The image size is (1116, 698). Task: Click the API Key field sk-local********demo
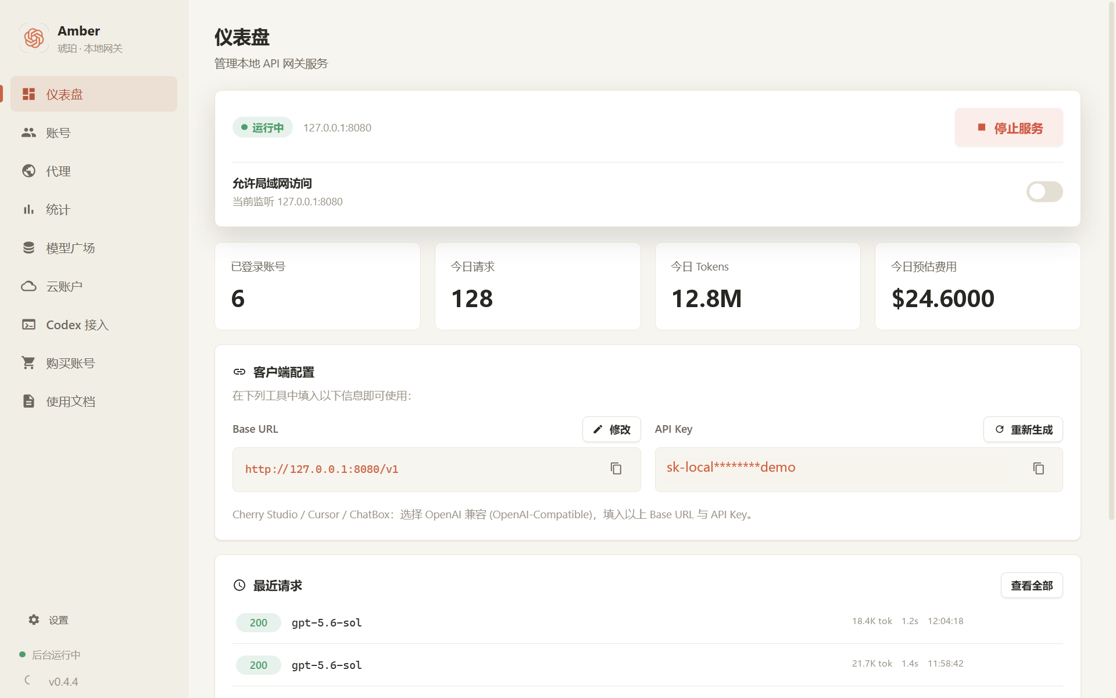[859, 469]
